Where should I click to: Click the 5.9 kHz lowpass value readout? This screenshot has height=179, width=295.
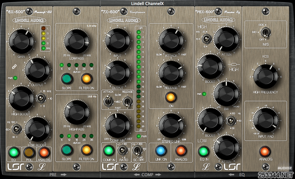(x=92, y=26)
